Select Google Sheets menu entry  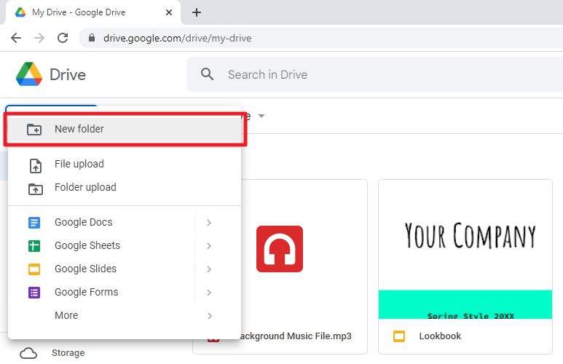(x=125, y=246)
